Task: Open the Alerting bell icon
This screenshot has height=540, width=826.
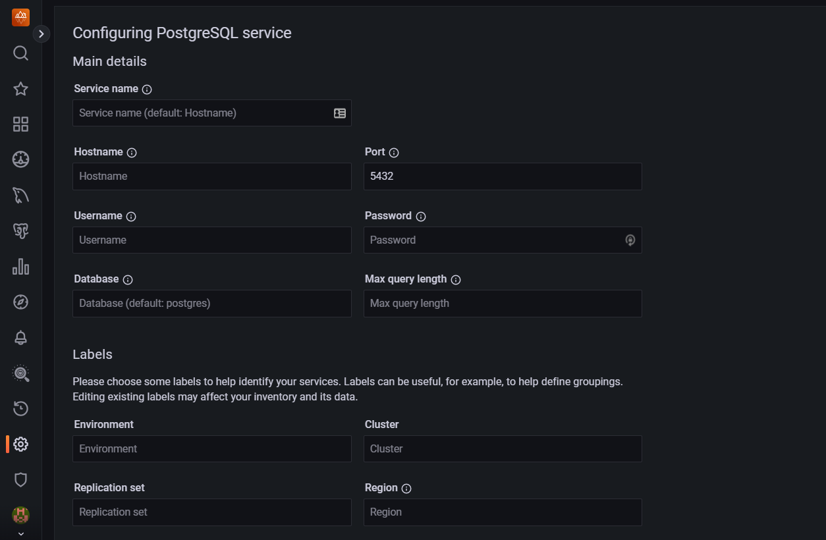Action: click(x=20, y=338)
